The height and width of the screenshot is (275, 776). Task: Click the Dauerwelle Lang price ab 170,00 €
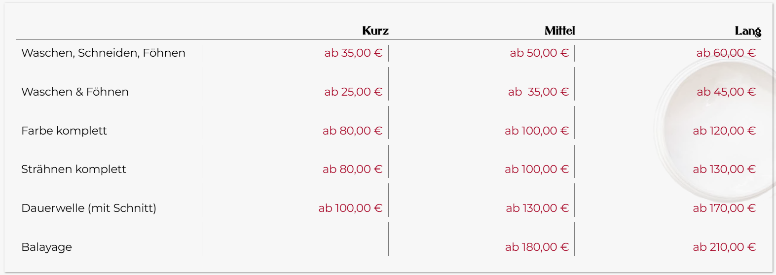724,208
